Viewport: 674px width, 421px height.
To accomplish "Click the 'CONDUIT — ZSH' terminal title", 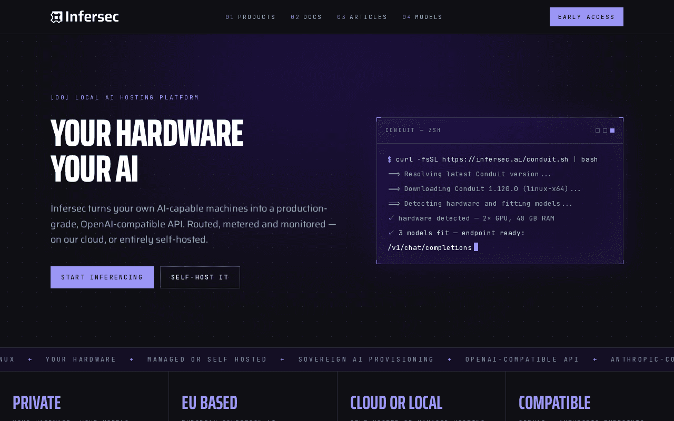I will click(413, 131).
